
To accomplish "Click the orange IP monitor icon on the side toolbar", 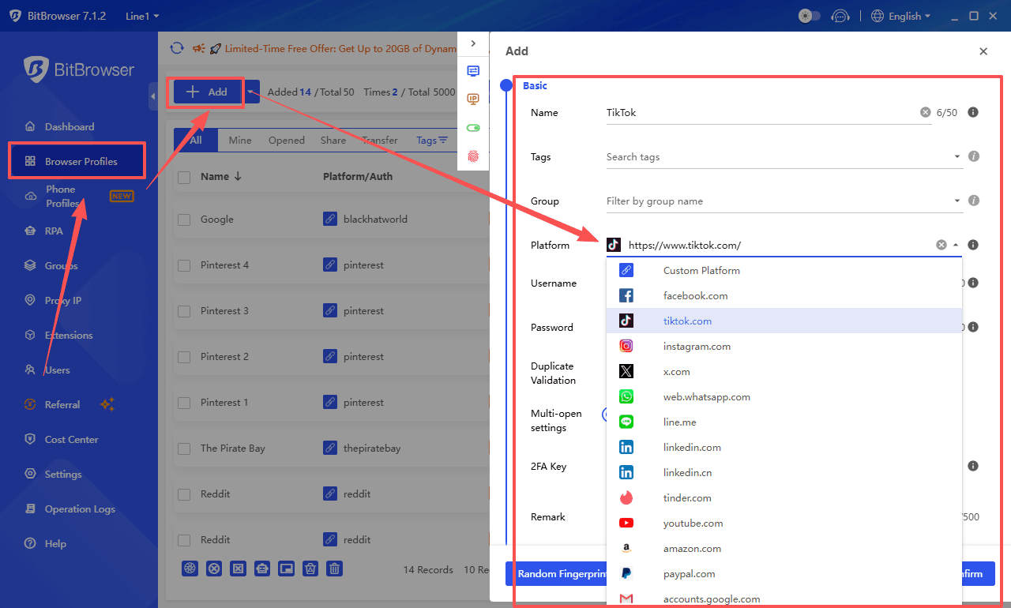I will (473, 99).
